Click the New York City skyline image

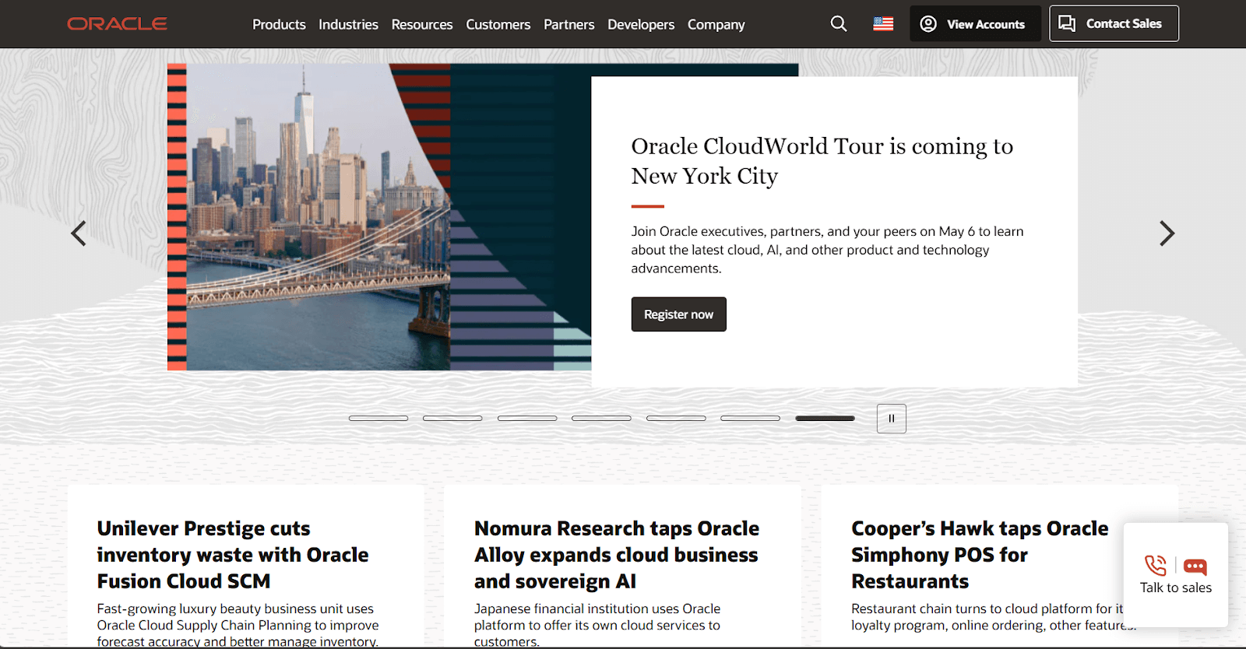coord(311,218)
